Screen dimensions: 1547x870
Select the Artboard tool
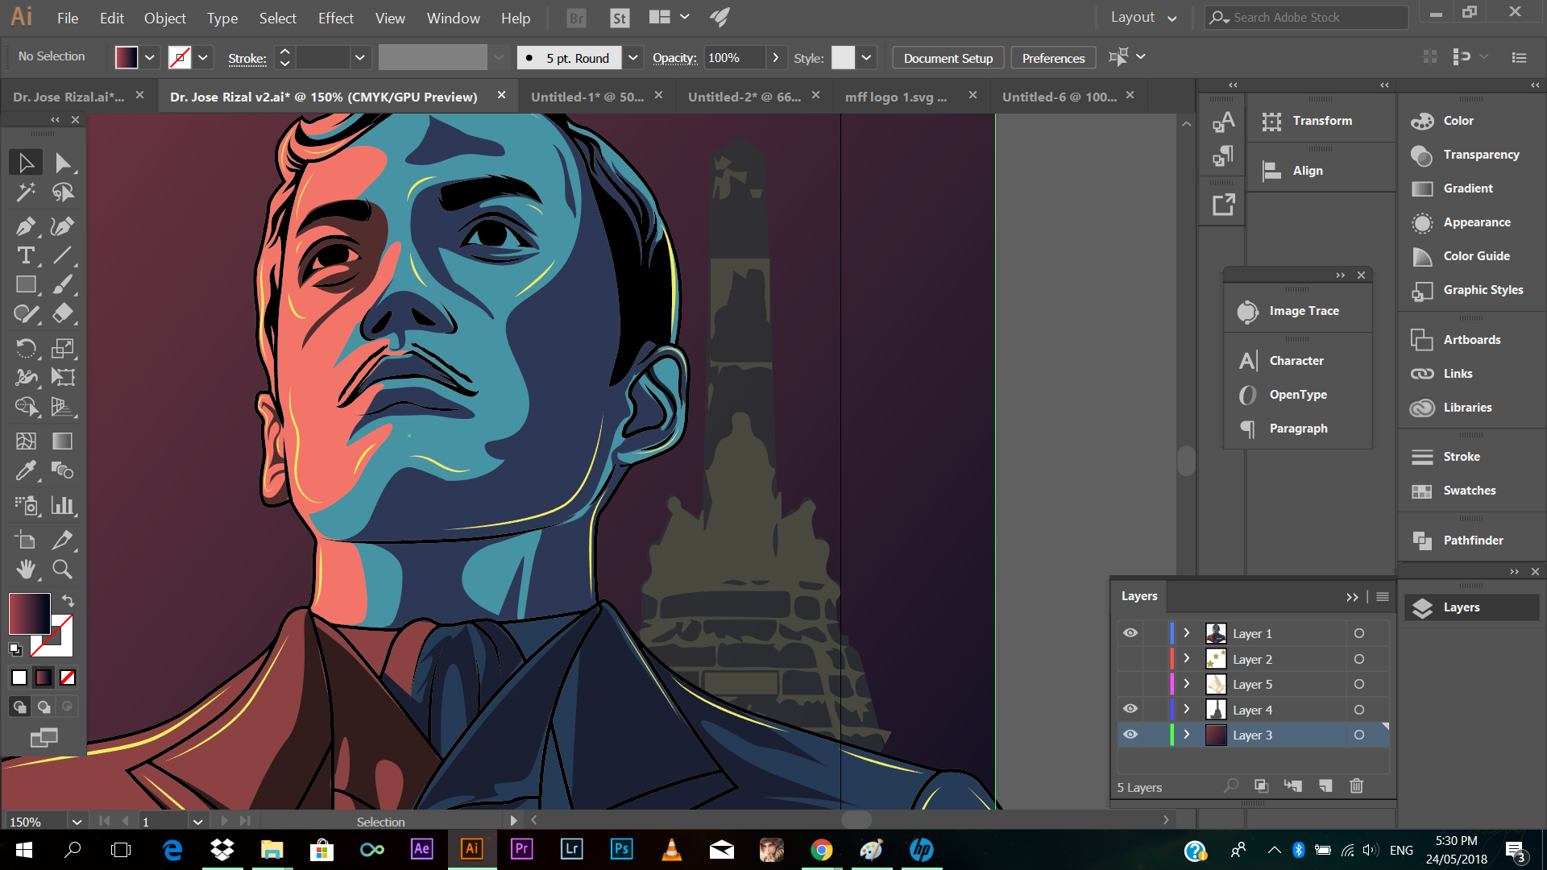click(x=26, y=540)
